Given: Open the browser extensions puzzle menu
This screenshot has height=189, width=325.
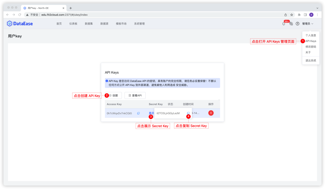Looking at the screenshot, I should pyautogui.click(x=299, y=14).
